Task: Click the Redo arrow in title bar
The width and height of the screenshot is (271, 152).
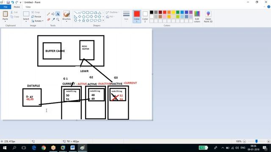Action: pos(17,2)
